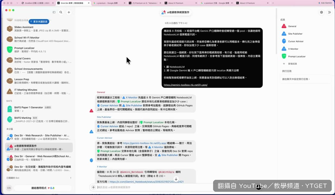Click the 更多未讀訊息 pill button
This screenshot has width=335, height=195.
(x=39, y=21)
